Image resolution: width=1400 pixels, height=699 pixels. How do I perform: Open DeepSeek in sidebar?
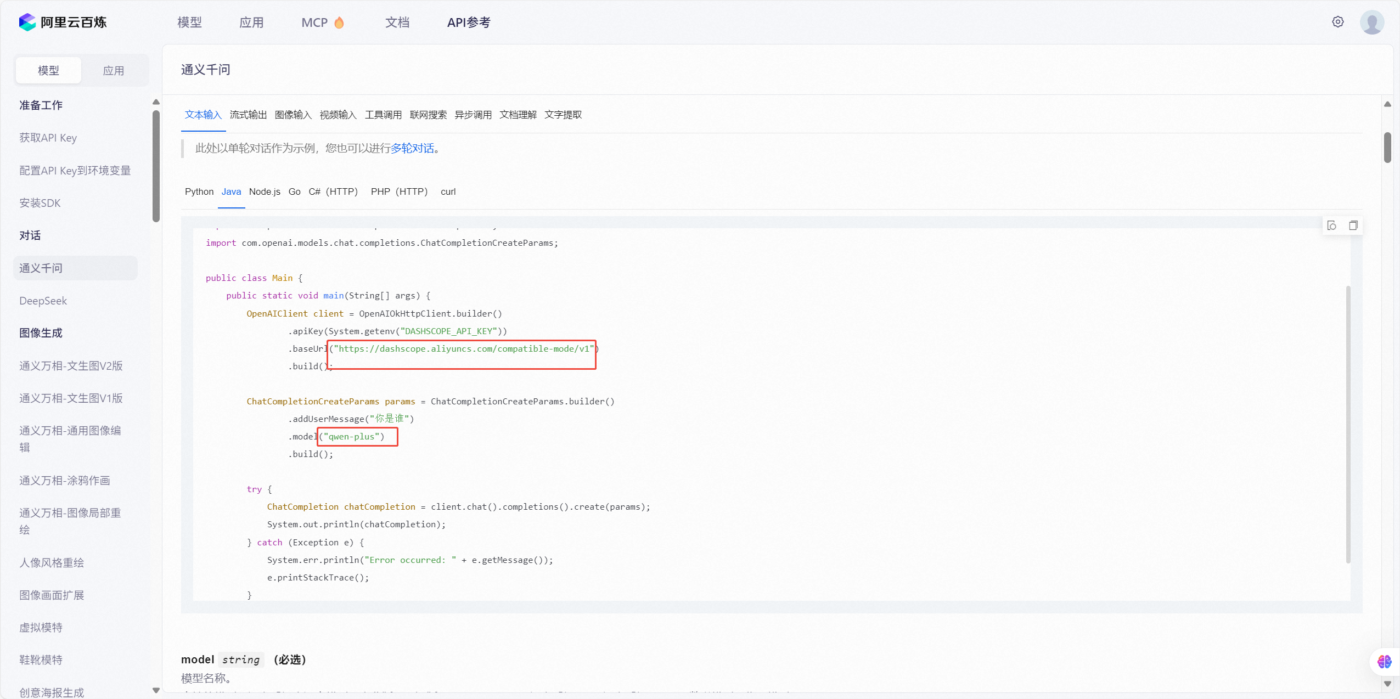[43, 301]
